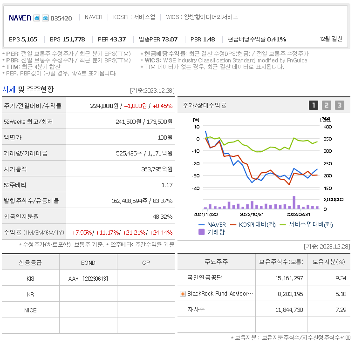Click the CP column header
The height and width of the screenshot is (344, 355).
[x=146, y=263]
